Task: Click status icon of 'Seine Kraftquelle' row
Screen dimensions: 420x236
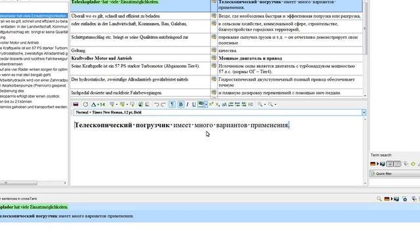Action: tap(214, 66)
